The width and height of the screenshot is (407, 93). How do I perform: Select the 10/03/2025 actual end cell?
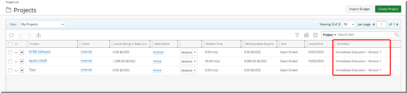(316, 61)
